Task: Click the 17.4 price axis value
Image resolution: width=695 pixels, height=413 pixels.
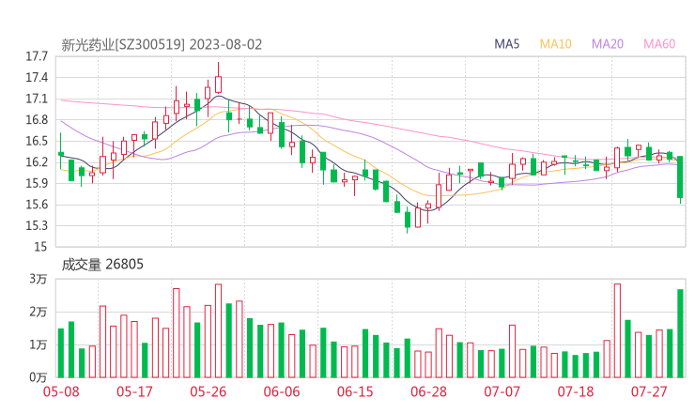Action: tap(37, 78)
